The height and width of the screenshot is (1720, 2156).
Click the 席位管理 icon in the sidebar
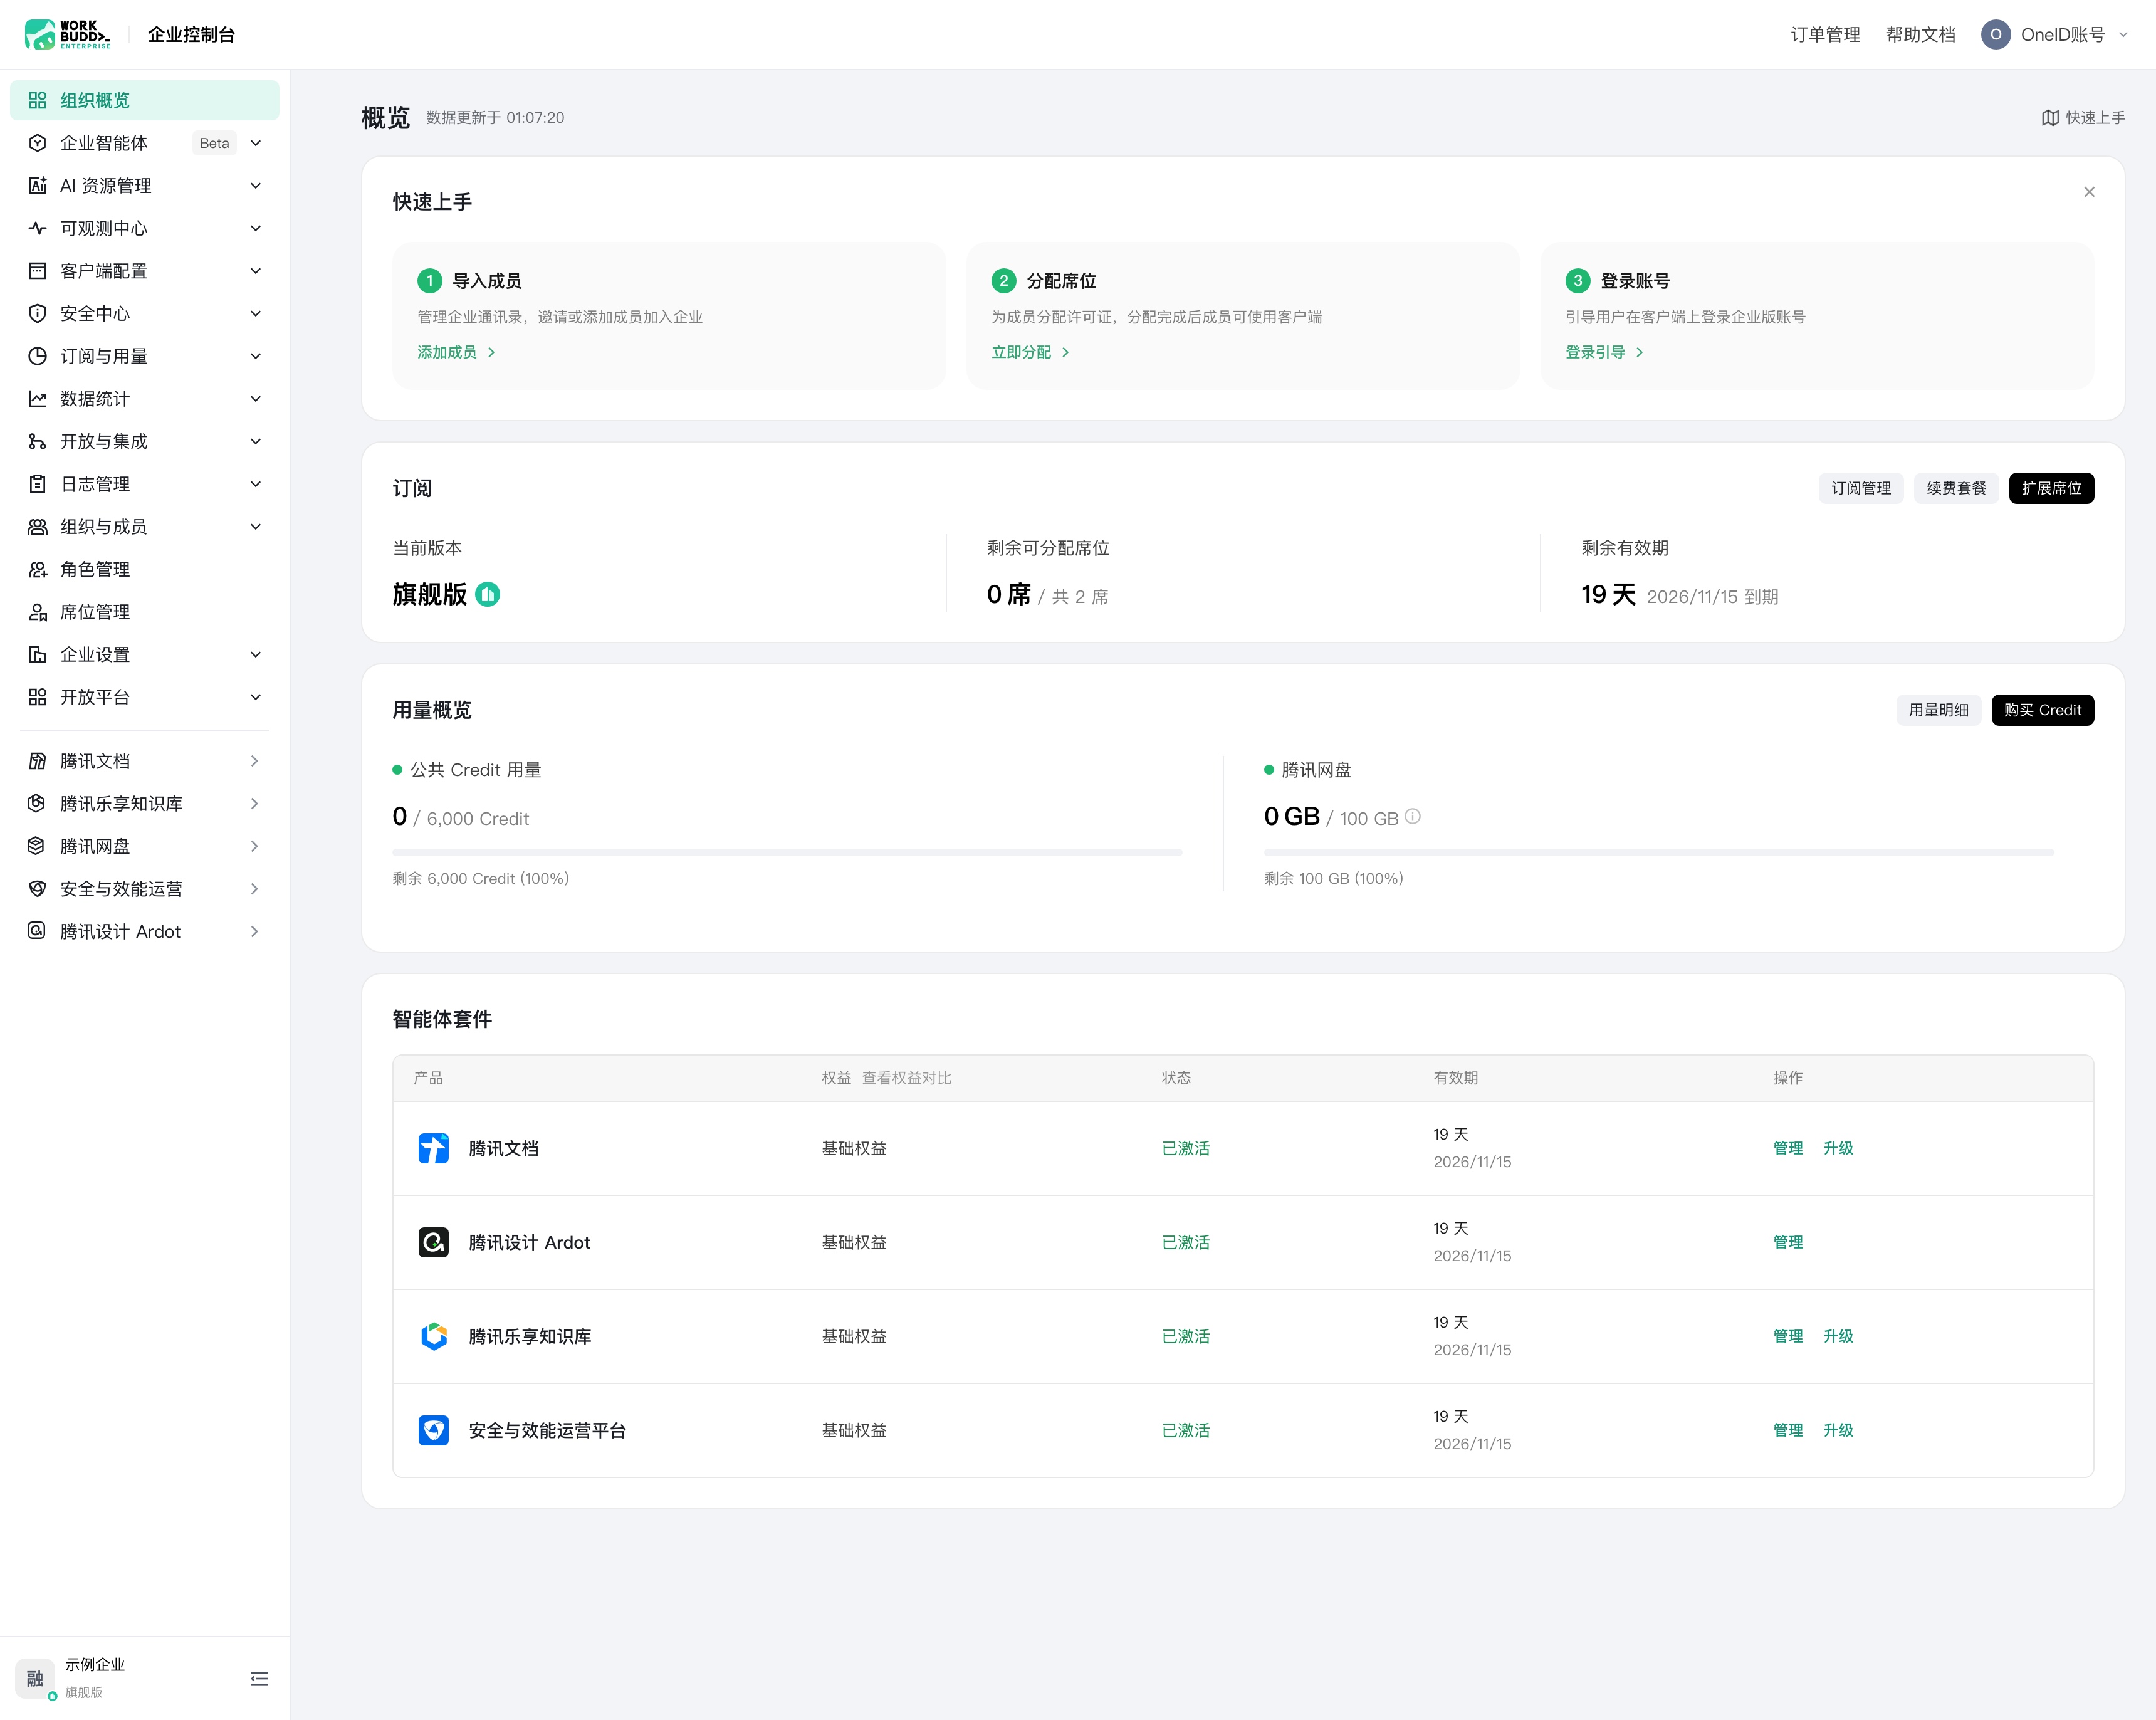click(x=37, y=612)
